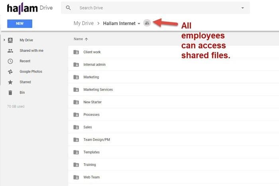
Task: Open My Drive in the sidebar
Action: click(26, 40)
